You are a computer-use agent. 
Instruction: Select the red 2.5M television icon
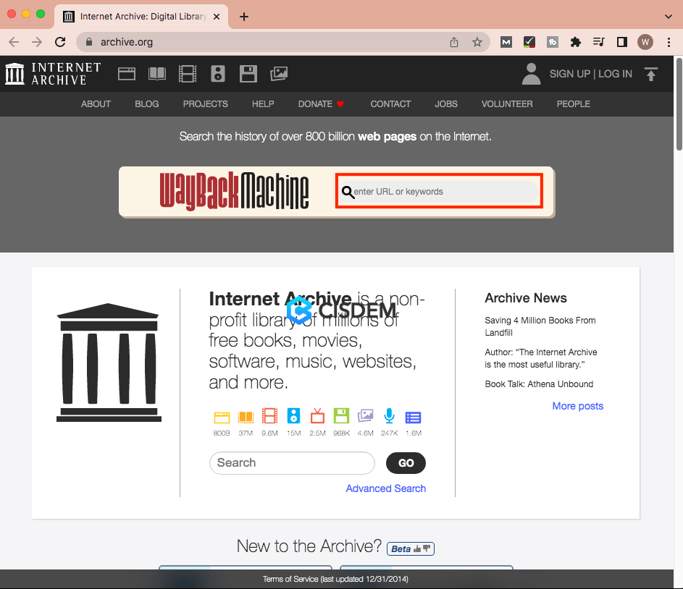[x=317, y=416]
